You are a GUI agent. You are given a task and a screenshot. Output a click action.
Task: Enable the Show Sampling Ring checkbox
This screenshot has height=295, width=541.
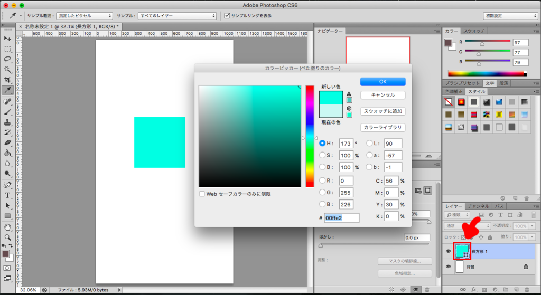227,15
